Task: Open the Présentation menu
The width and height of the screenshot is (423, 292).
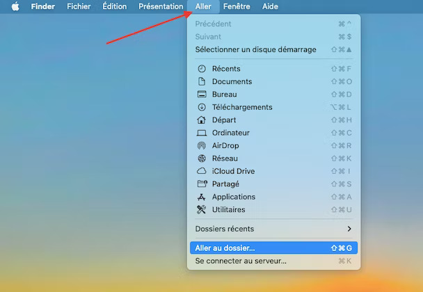Action: (161, 6)
